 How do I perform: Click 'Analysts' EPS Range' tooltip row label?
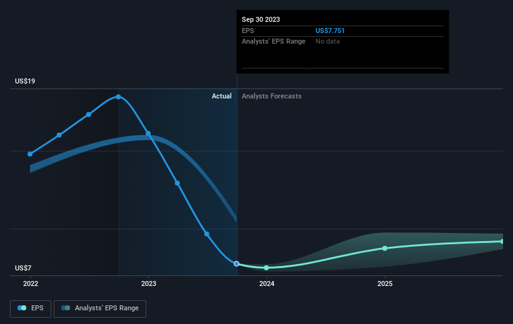point(274,42)
